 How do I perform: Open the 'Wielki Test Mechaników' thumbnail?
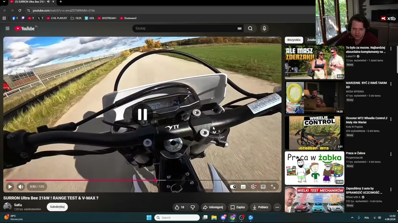pos(314,200)
